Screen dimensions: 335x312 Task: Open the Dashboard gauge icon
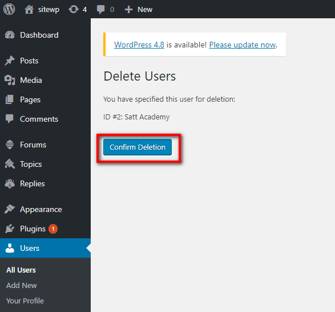click(x=10, y=35)
